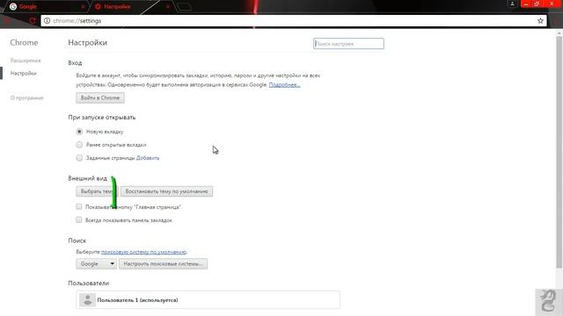The height and width of the screenshot is (316, 563).
Task: Click the Пользователь 1 avatar icon
Action: point(87,300)
